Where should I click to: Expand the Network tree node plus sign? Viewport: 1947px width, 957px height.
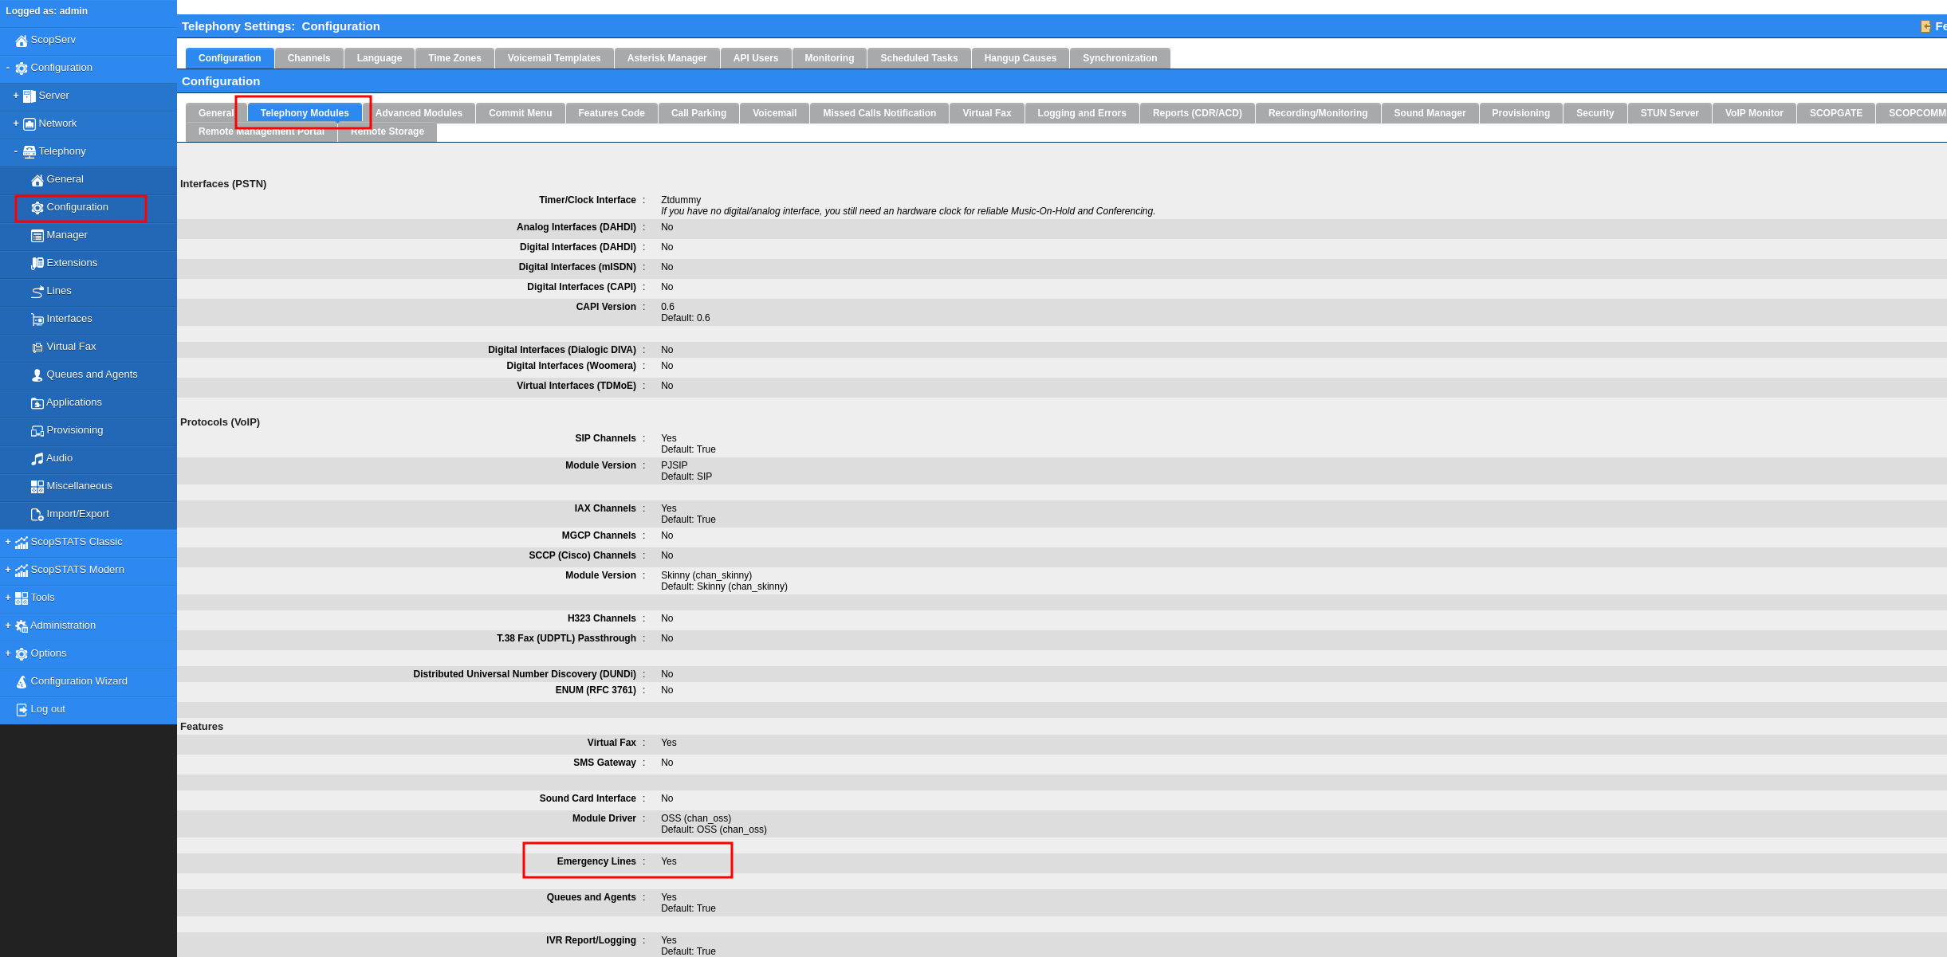click(x=16, y=124)
